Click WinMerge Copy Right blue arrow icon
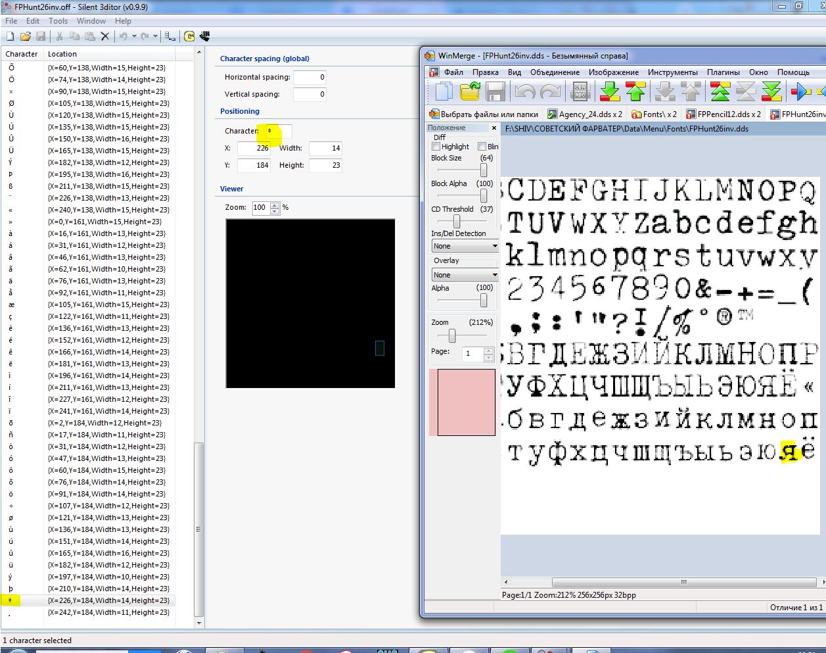Image resolution: width=826 pixels, height=653 pixels. (x=800, y=92)
